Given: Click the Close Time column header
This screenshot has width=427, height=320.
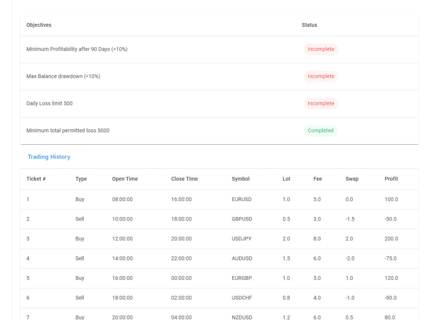Looking at the screenshot, I should pos(184,179).
